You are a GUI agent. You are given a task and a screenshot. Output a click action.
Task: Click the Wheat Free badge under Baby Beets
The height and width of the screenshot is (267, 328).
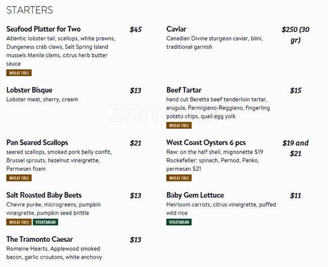coord(19,222)
